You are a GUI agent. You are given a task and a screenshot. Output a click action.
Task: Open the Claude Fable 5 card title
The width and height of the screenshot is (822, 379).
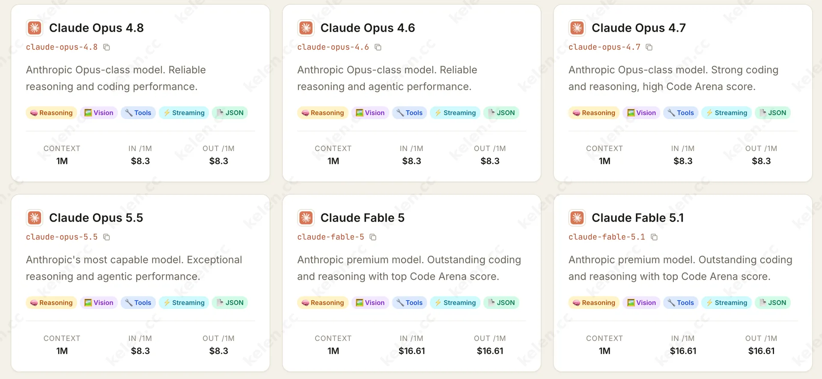click(x=363, y=218)
